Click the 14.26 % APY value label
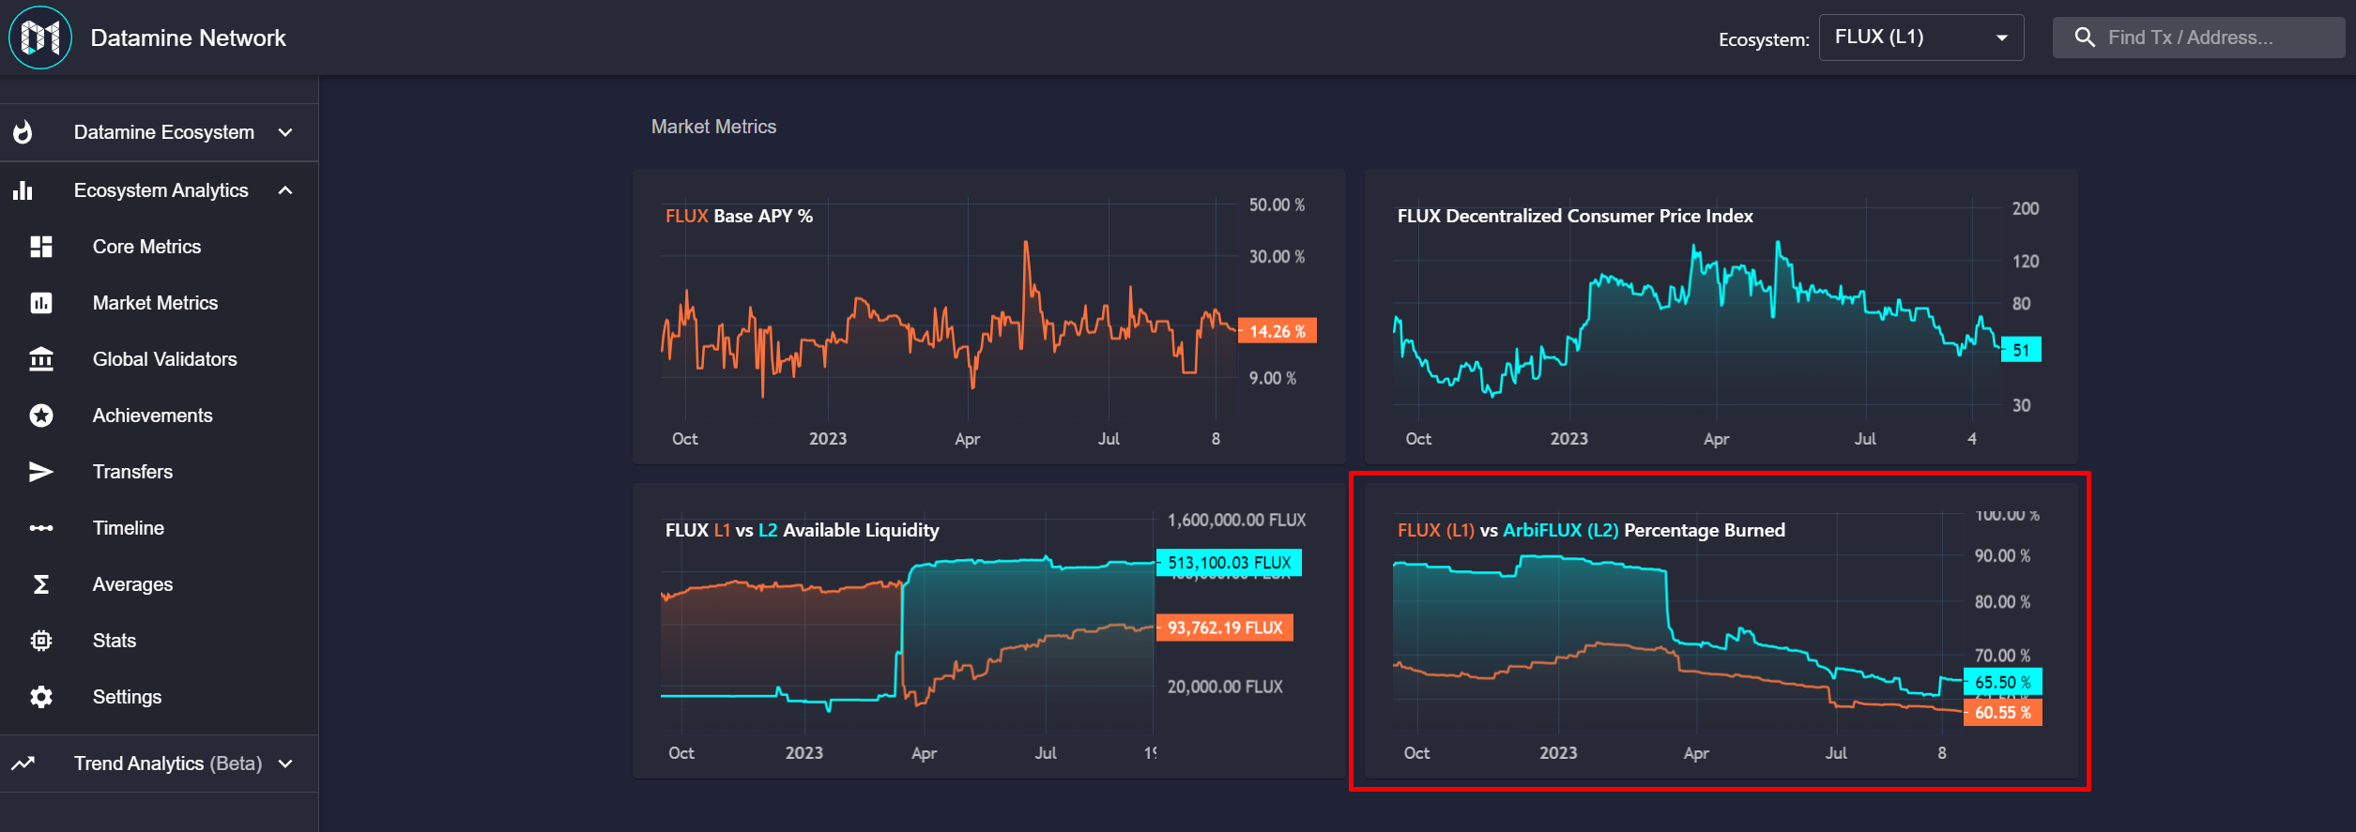Image resolution: width=2356 pixels, height=832 pixels. [1277, 331]
